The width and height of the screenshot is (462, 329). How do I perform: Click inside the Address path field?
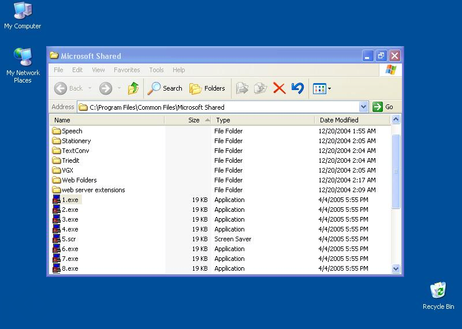pyautogui.click(x=218, y=107)
